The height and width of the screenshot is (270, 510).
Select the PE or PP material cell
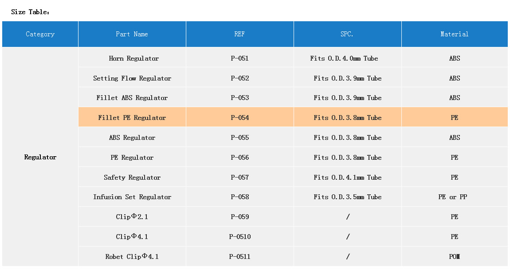tap(452, 197)
